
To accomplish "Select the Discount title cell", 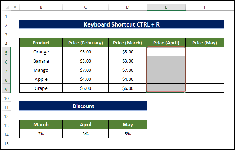I will click(x=83, y=106).
